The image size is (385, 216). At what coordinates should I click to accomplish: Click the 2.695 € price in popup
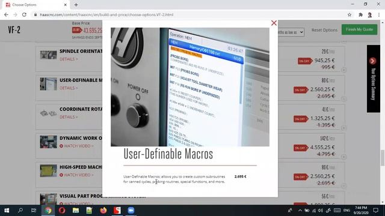(x=240, y=176)
